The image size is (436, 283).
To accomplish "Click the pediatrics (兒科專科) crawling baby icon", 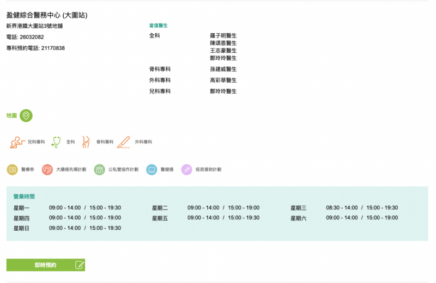I will point(17,142).
